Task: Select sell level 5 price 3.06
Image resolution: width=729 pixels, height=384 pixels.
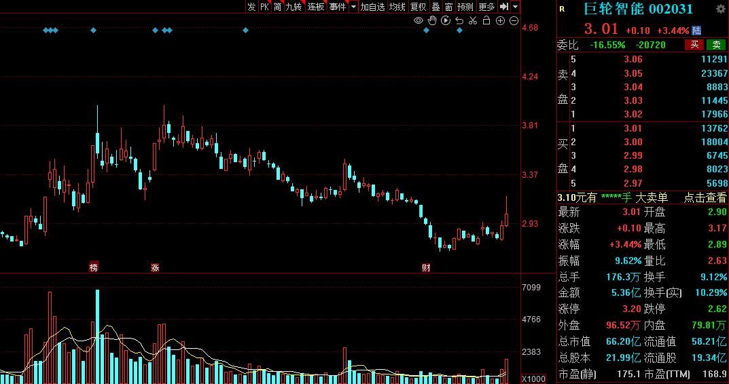Action: 634,59
